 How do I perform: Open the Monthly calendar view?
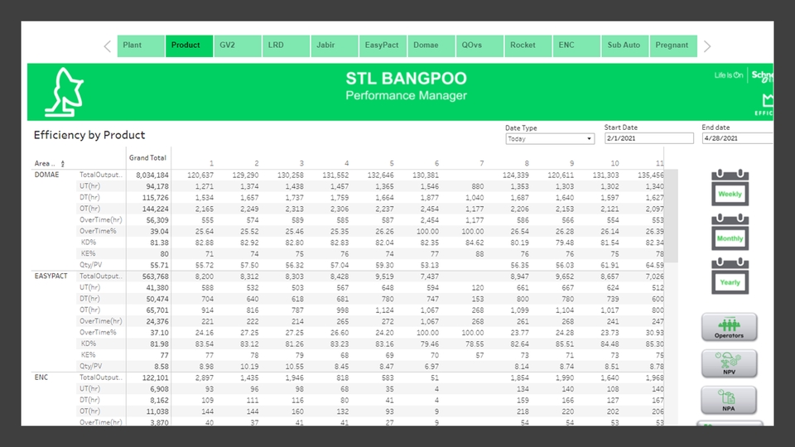click(x=730, y=232)
